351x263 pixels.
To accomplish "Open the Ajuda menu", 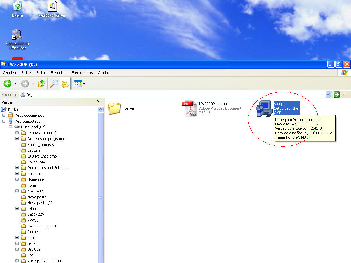I will tap(103, 73).
